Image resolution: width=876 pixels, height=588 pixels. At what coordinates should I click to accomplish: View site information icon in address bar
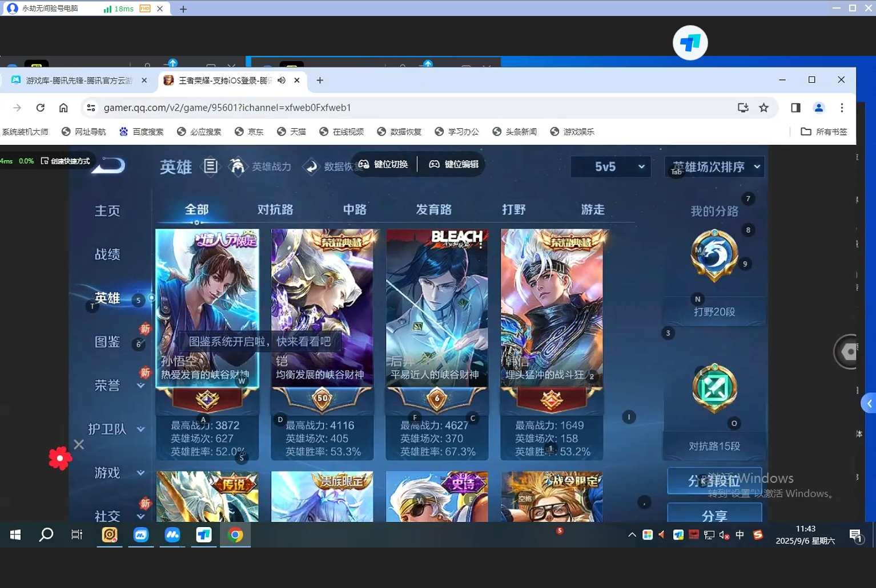[x=91, y=108]
